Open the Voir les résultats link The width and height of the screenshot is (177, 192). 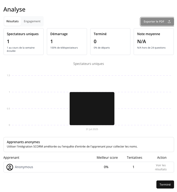(x=161, y=167)
